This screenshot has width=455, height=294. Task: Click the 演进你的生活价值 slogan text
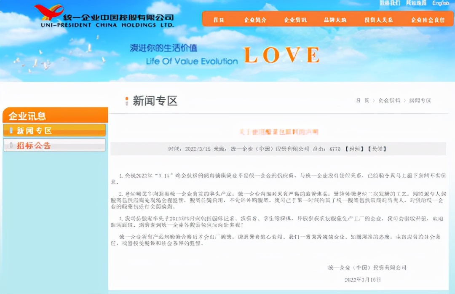(163, 48)
